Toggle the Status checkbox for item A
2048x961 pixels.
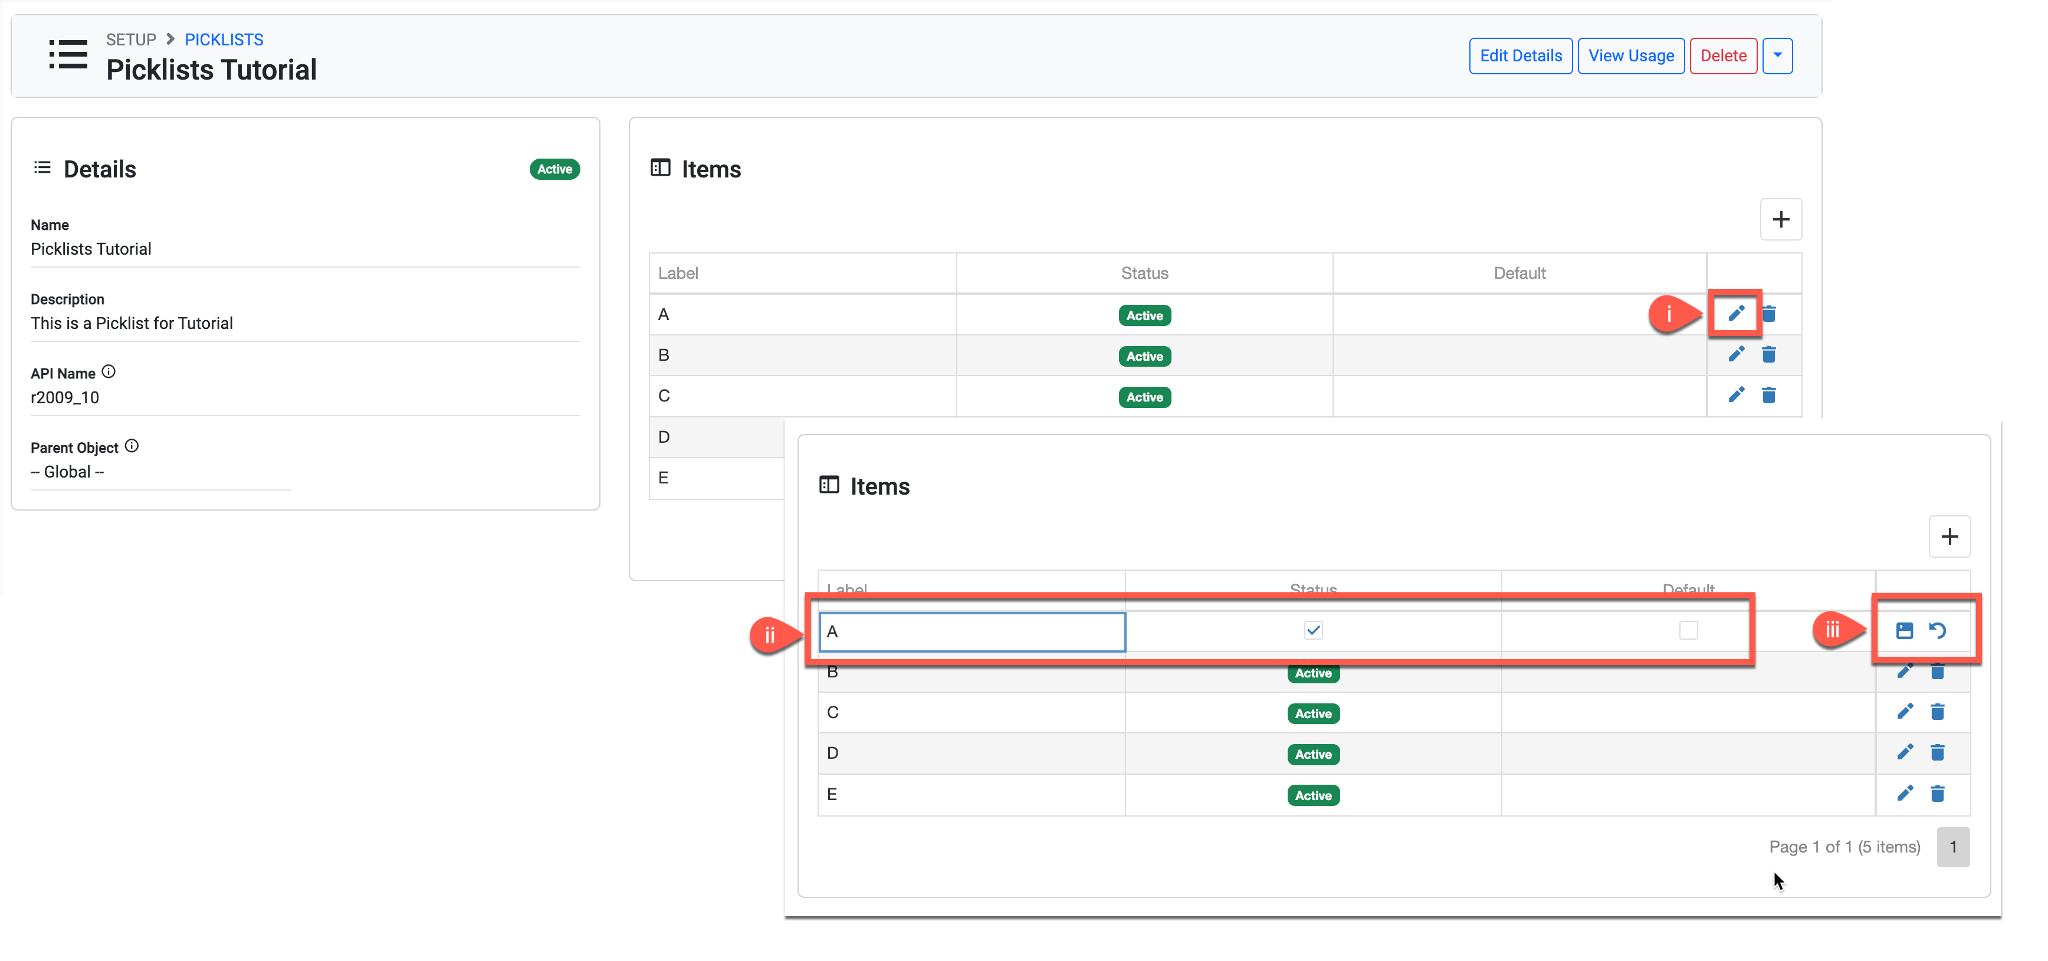(1312, 630)
